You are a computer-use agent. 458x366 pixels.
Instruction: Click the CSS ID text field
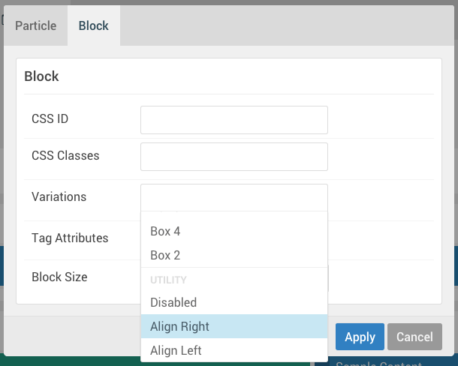(x=234, y=120)
